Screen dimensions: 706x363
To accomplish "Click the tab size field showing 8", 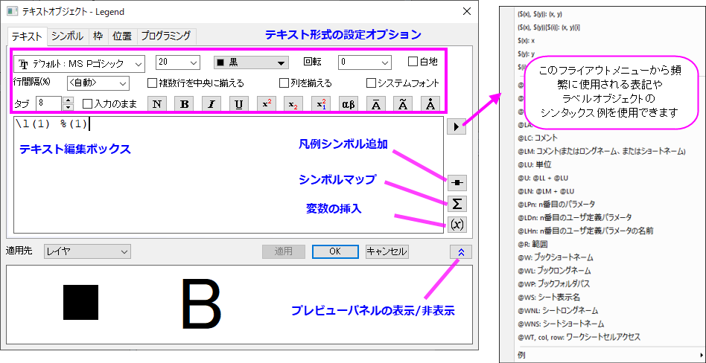I will coord(48,103).
